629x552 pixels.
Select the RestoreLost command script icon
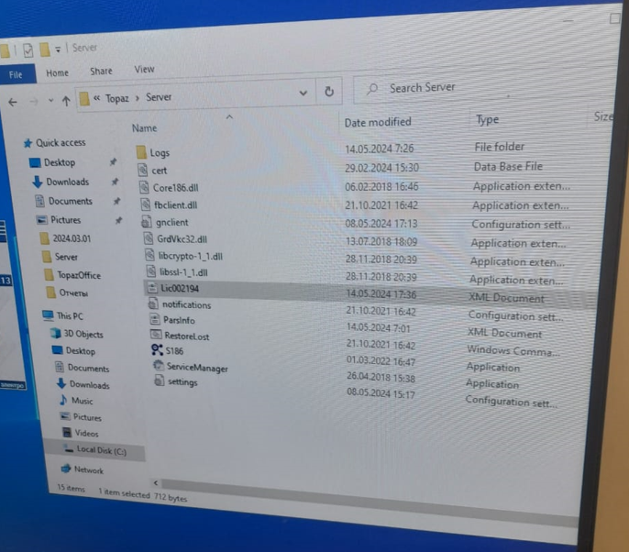click(x=156, y=335)
